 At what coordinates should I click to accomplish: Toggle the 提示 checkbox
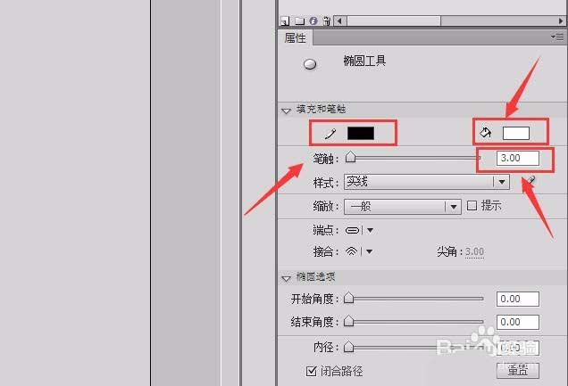(x=472, y=206)
